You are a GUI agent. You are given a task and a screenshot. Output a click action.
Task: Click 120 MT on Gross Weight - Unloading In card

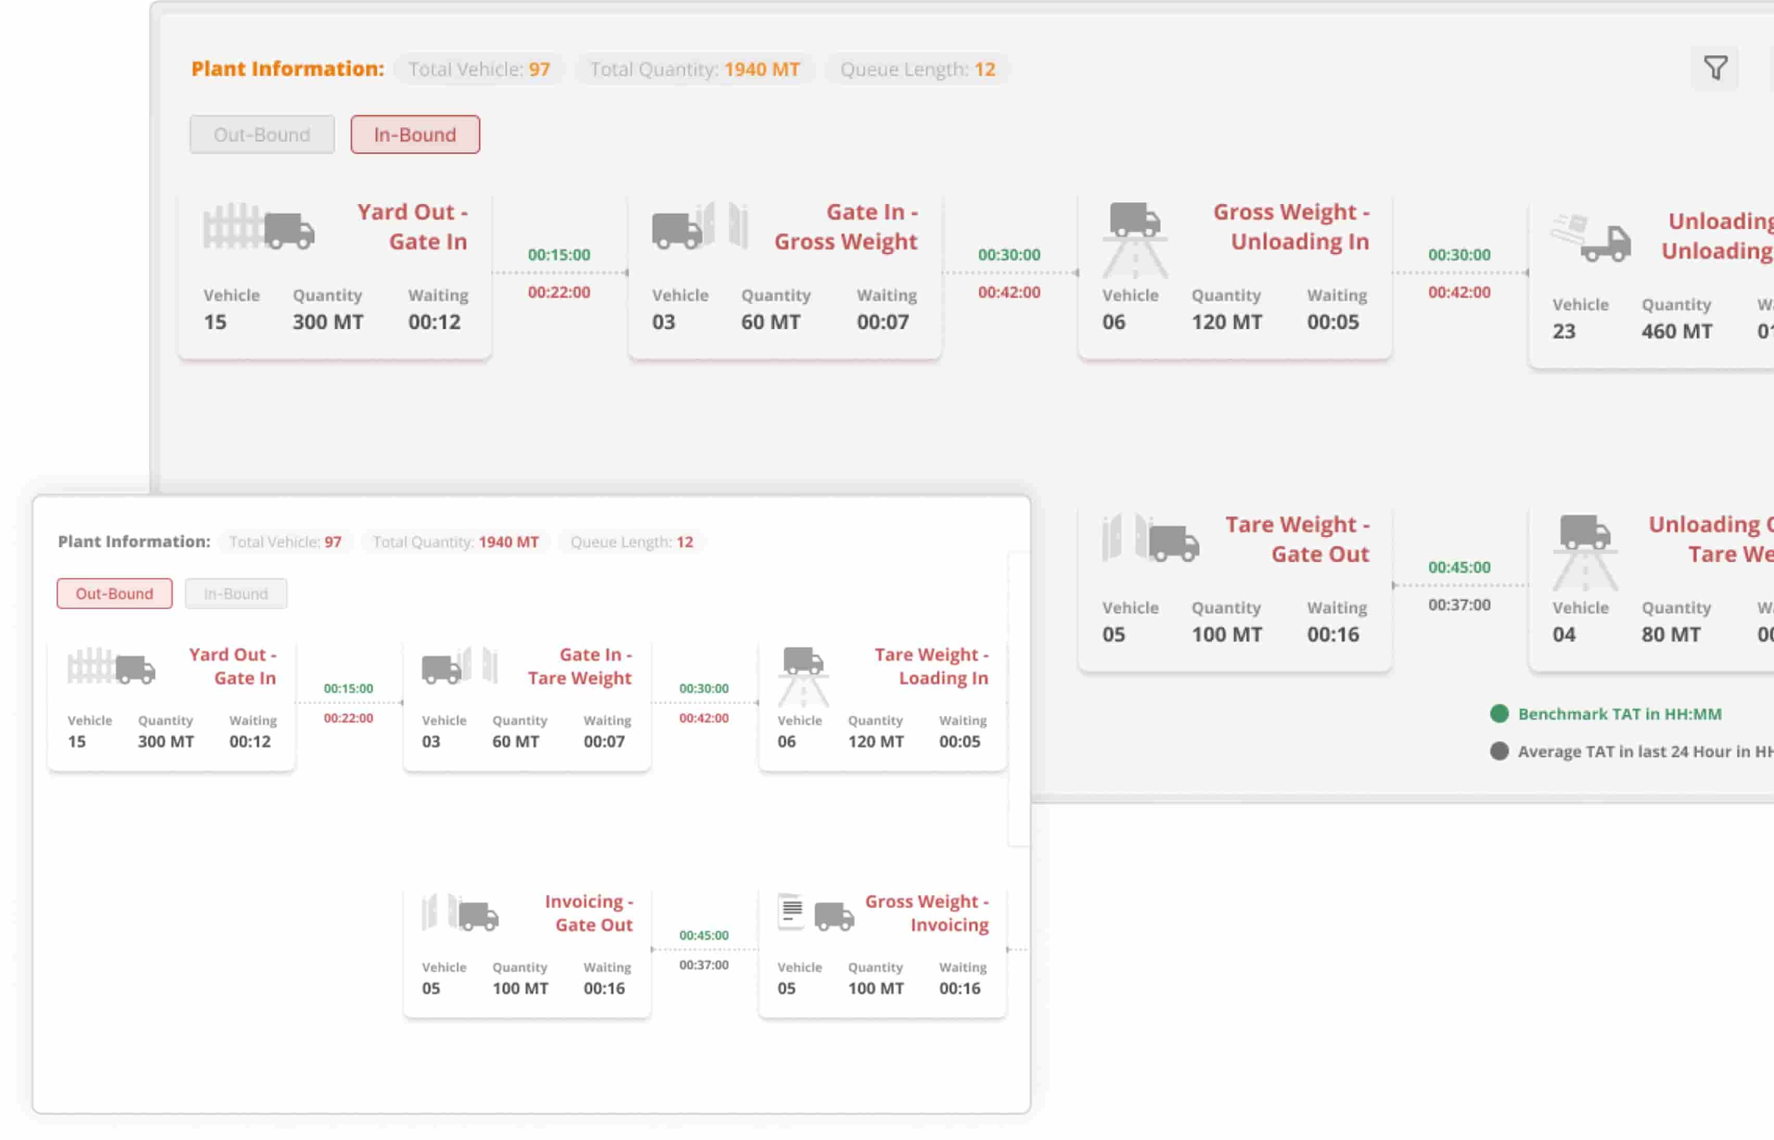click(x=1227, y=322)
